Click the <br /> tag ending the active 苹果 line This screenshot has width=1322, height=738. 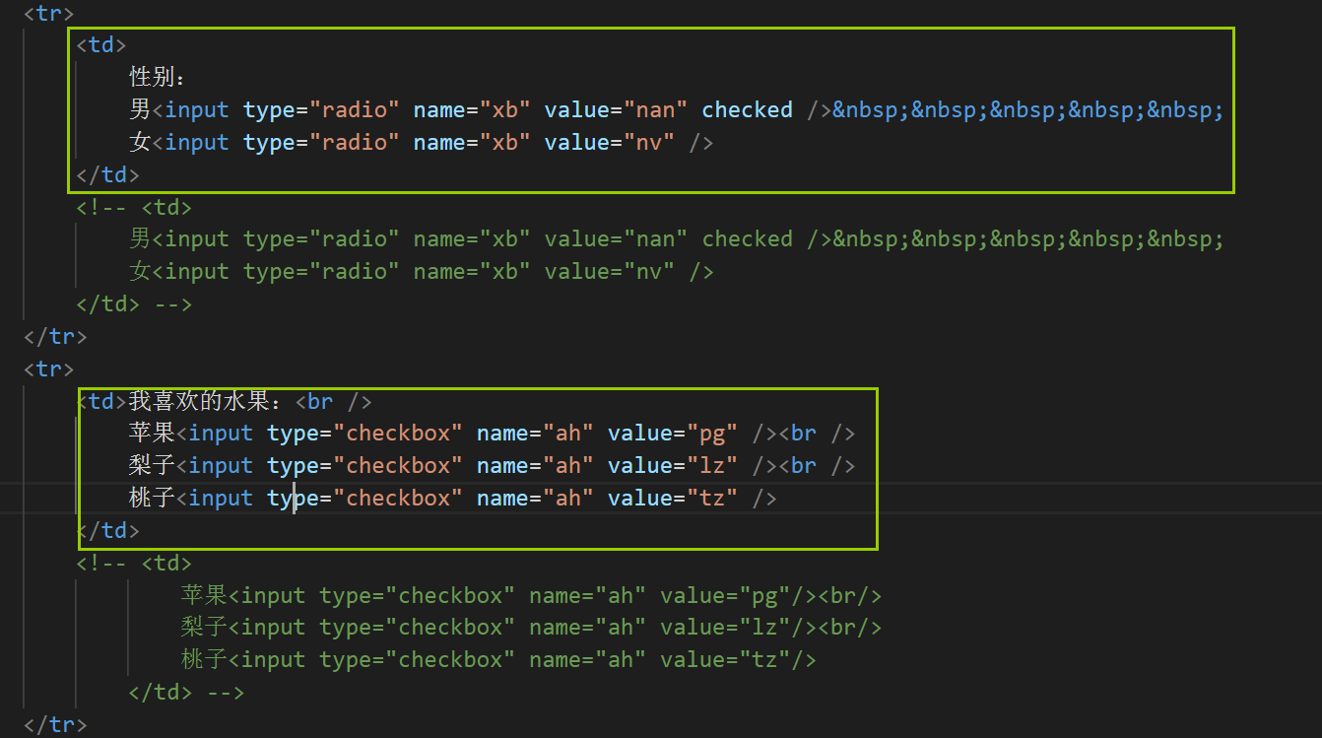[817, 433]
